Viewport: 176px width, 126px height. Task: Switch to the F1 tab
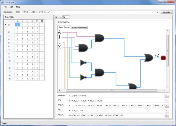[59, 17]
